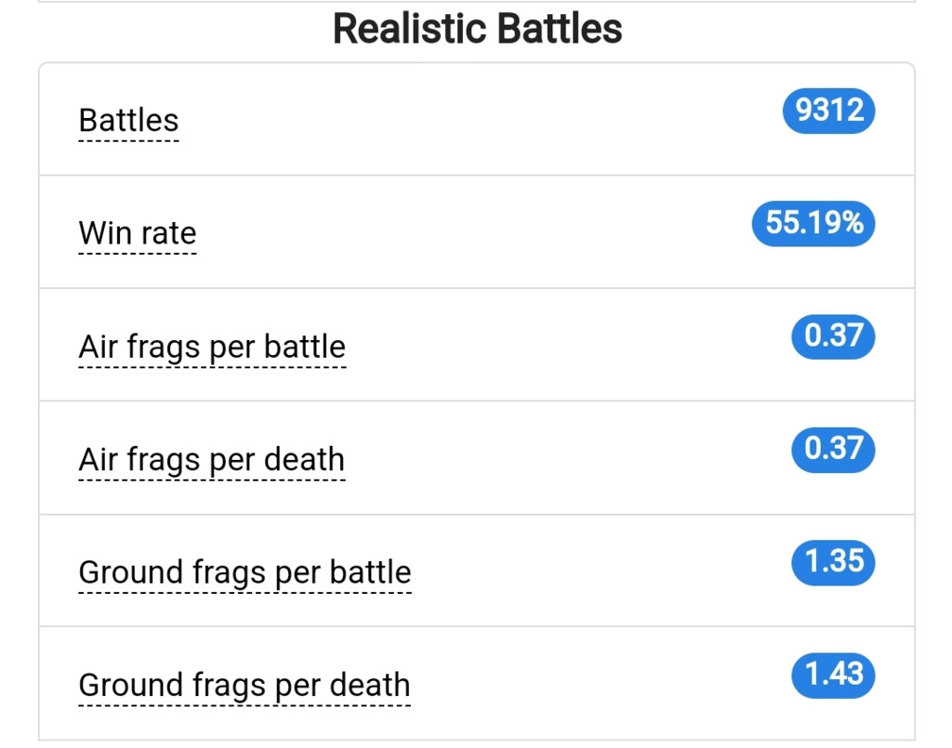Click the Realistic Battles heading
Viewport: 952px width, 748px height.
477,29
